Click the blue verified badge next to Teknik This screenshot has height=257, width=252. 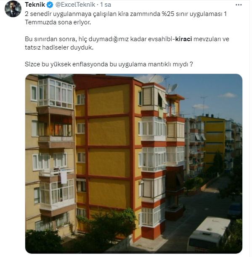pyautogui.click(x=50, y=5)
